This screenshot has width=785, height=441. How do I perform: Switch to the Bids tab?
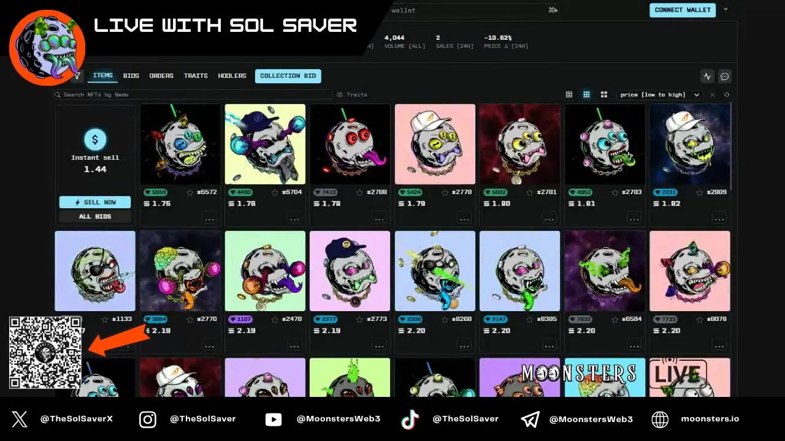pyautogui.click(x=131, y=76)
